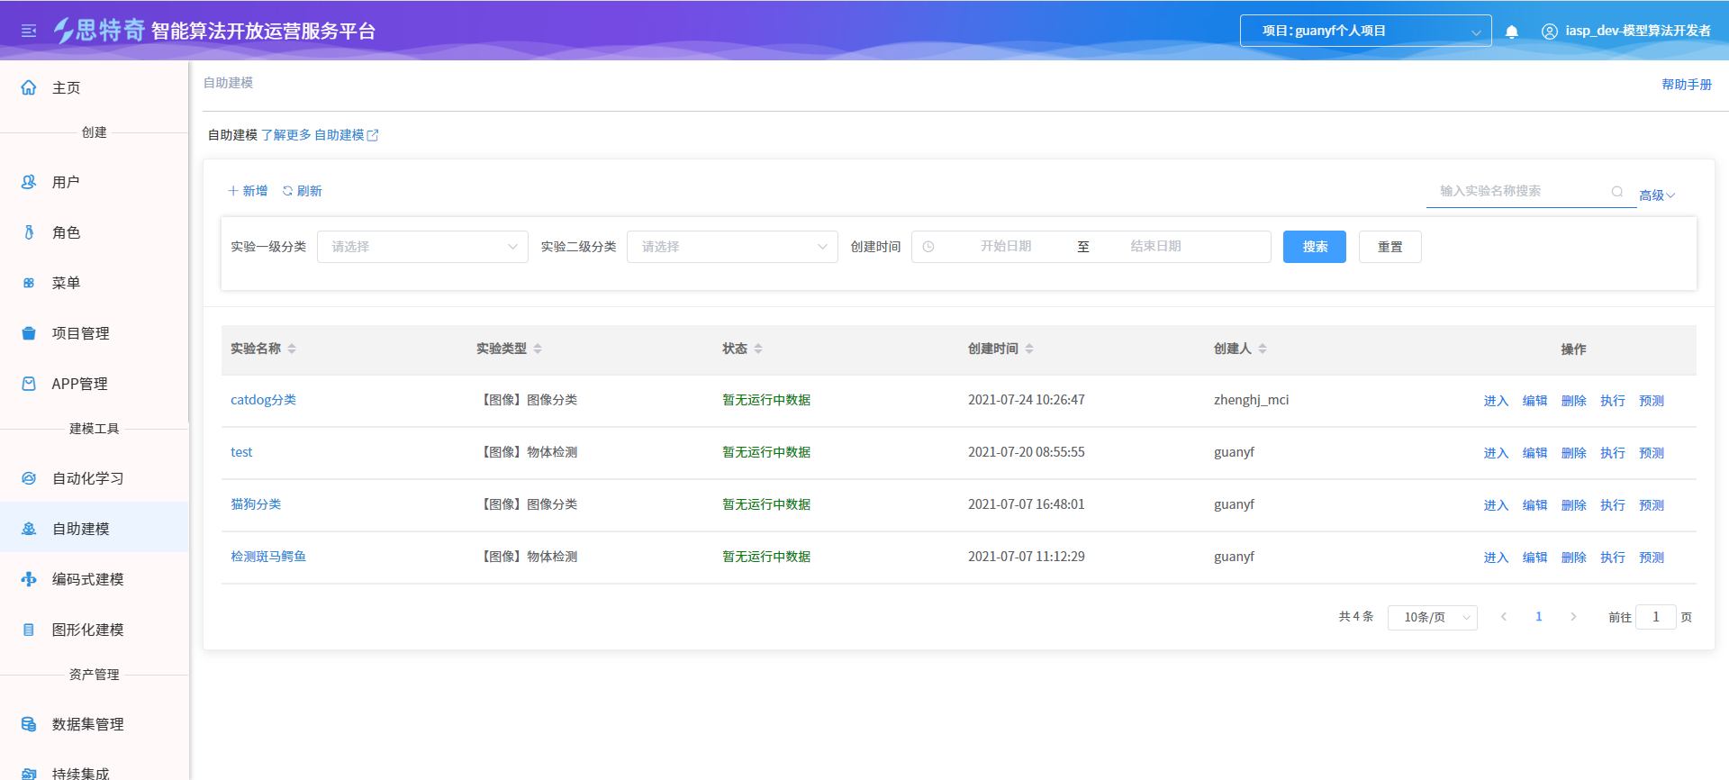Click the blue 搜索 button
1729x780 pixels.
(x=1315, y=247)
